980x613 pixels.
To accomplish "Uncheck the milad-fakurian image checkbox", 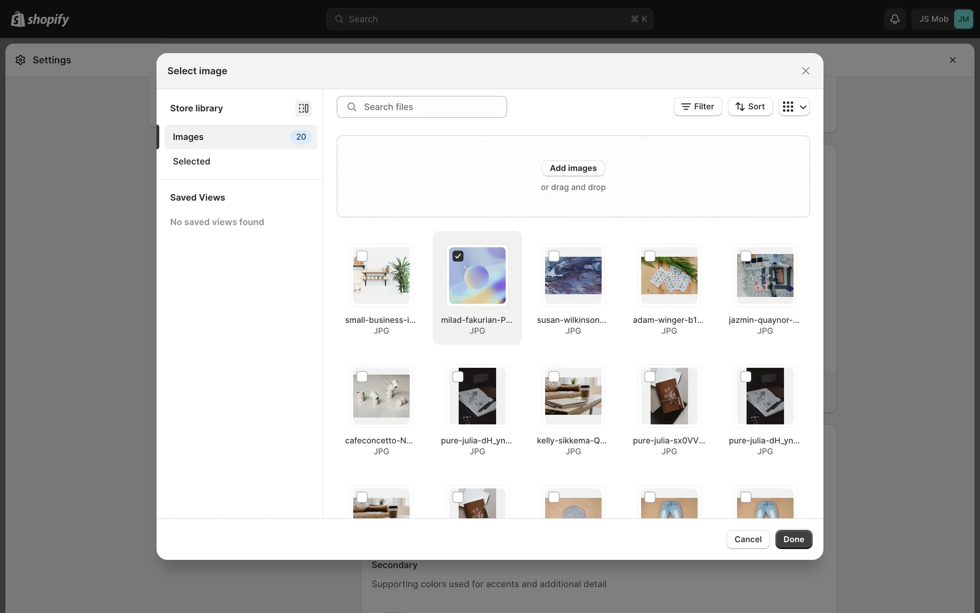I will pyautogui.click(x=458, y=256).
